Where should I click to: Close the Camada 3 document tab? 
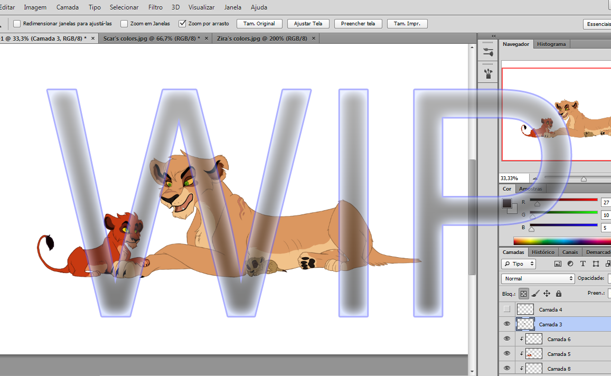pos(93,38)
